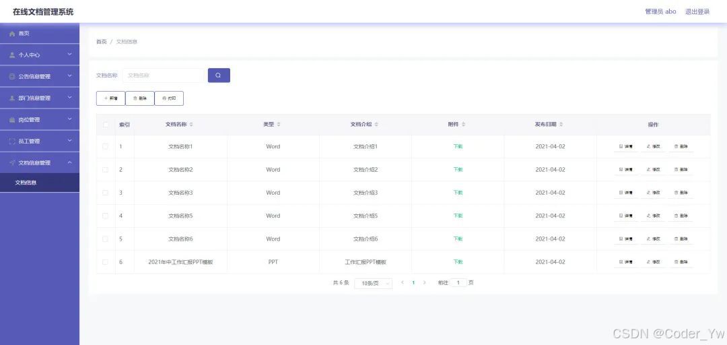This screenshot has height=345, width=727.
Task: Download attachment for 文档名称6
Action: (x=458, y=239)
